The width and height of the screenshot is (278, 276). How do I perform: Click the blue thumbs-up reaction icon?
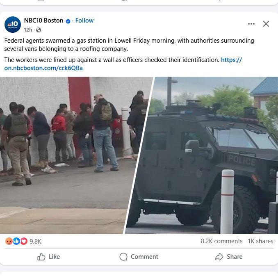(x=16, y=241)
